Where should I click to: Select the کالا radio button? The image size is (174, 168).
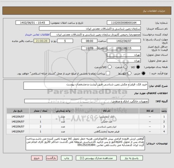(x=138, y=67)
